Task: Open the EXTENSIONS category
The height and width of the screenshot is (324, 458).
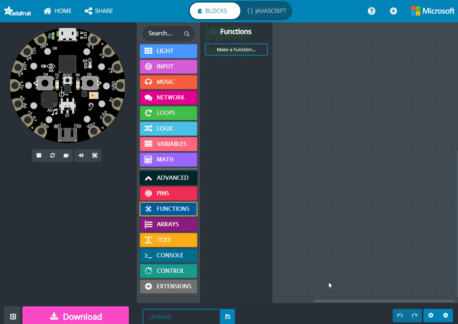Action: coord(168,286)
